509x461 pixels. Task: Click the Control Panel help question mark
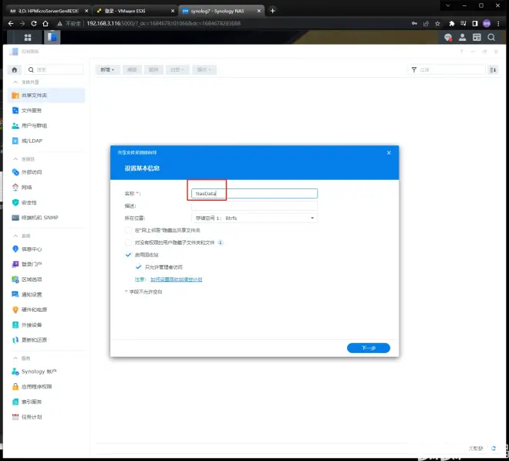(x=461, y=52)
